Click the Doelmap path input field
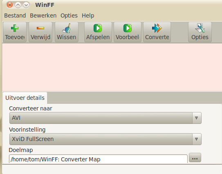222x174 pixels. coord(98,159)
